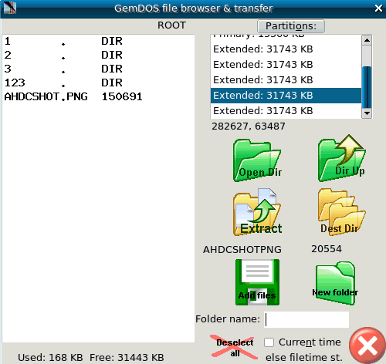
Task: Extract the selected file with Extract icon
Action: [257, 212]
